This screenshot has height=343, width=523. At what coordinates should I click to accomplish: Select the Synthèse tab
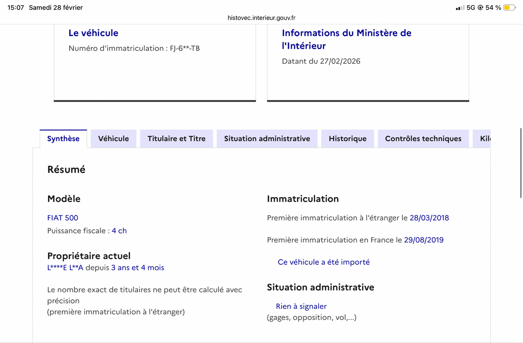[63, 139]
